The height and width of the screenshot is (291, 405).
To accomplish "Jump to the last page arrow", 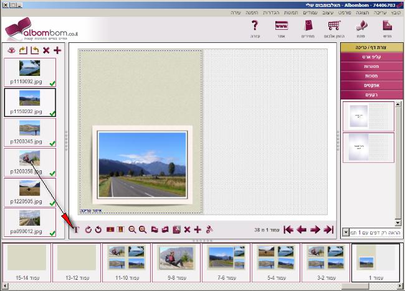I will [x=288, y=229].
